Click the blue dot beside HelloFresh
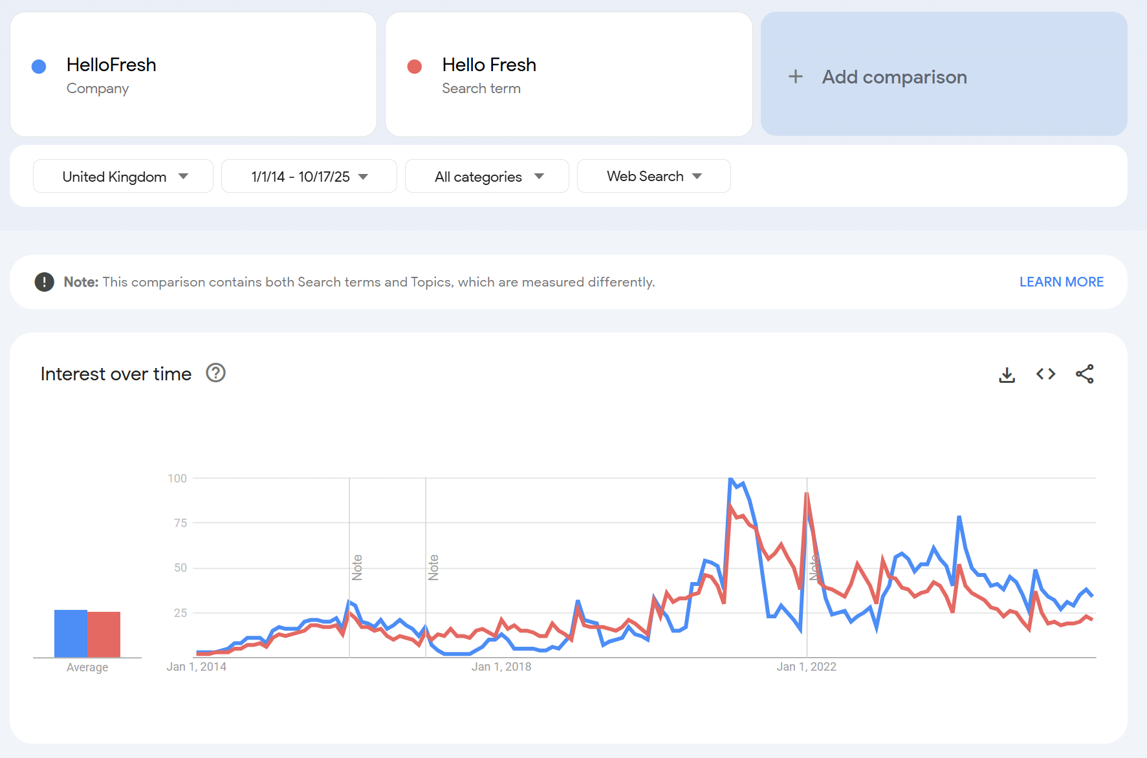 [x=39, y=67]
